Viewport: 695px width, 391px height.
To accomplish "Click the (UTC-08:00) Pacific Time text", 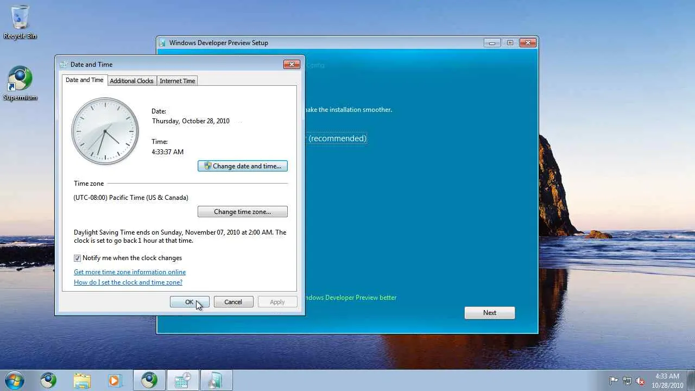I will click(x=131, y=198).
